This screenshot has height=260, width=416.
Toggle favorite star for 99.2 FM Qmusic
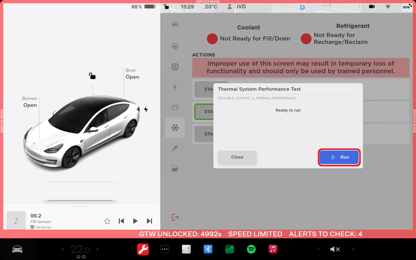pyautogui.click(x=107, y=221)
